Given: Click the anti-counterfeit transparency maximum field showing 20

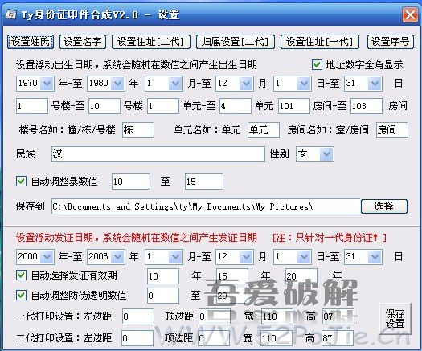Looking at the screenshot, I should 232,296.
